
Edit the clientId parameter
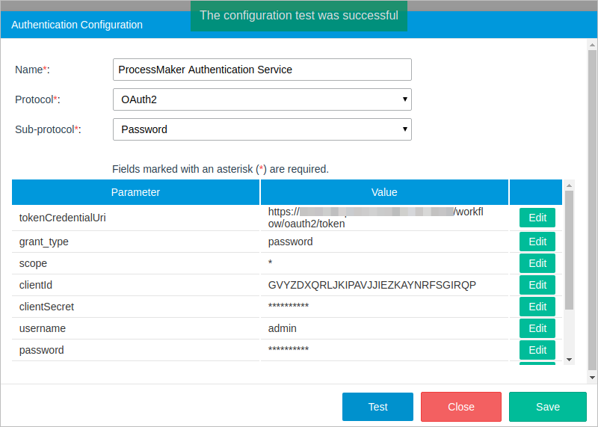(537, 285)
